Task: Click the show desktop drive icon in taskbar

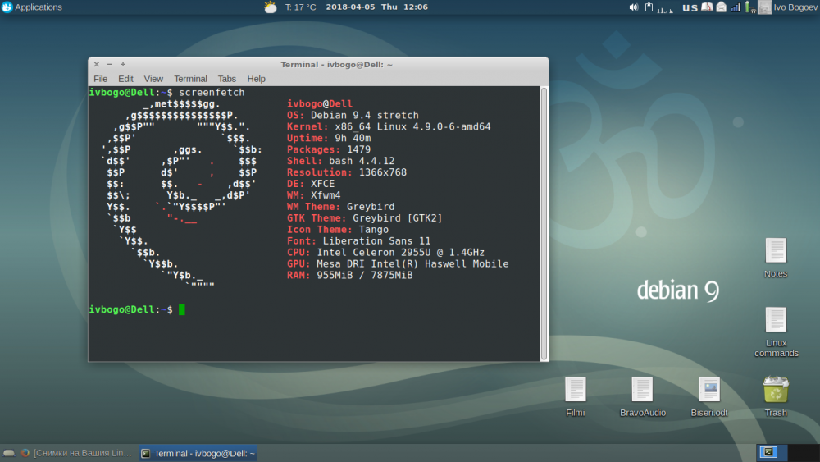Action: click(9, 453)
